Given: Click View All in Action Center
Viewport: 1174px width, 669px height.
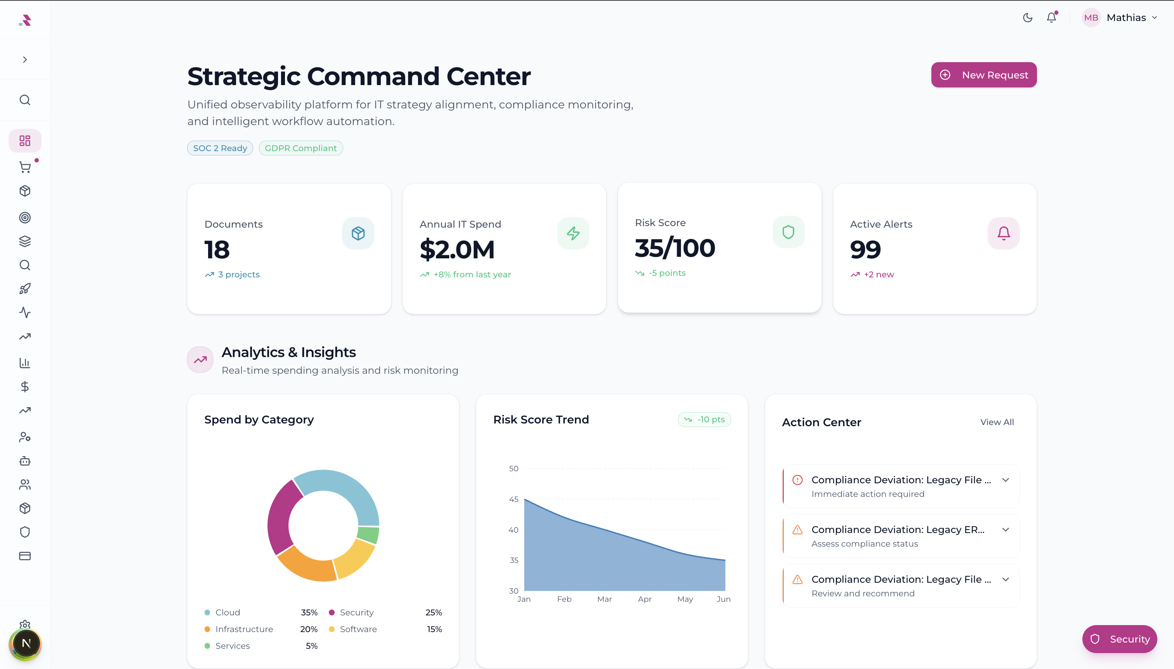Looking at the screenshot, I should coord(997,422).
